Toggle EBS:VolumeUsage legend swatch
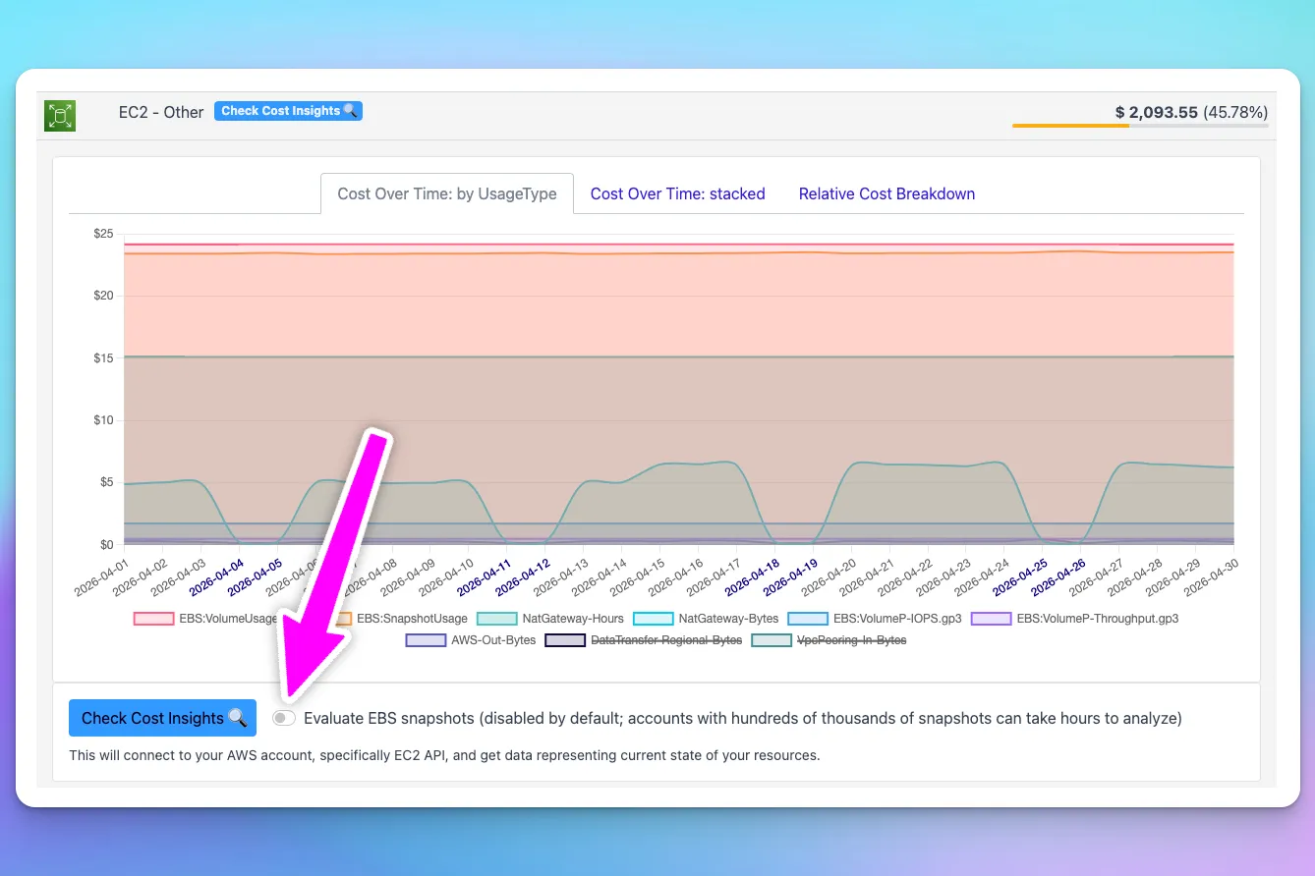Viewport: 1315px width, 876px height. [154, 619]
